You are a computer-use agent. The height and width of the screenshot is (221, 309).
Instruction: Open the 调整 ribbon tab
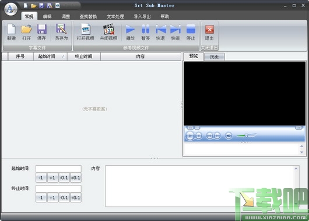click(x=66, y=16)
